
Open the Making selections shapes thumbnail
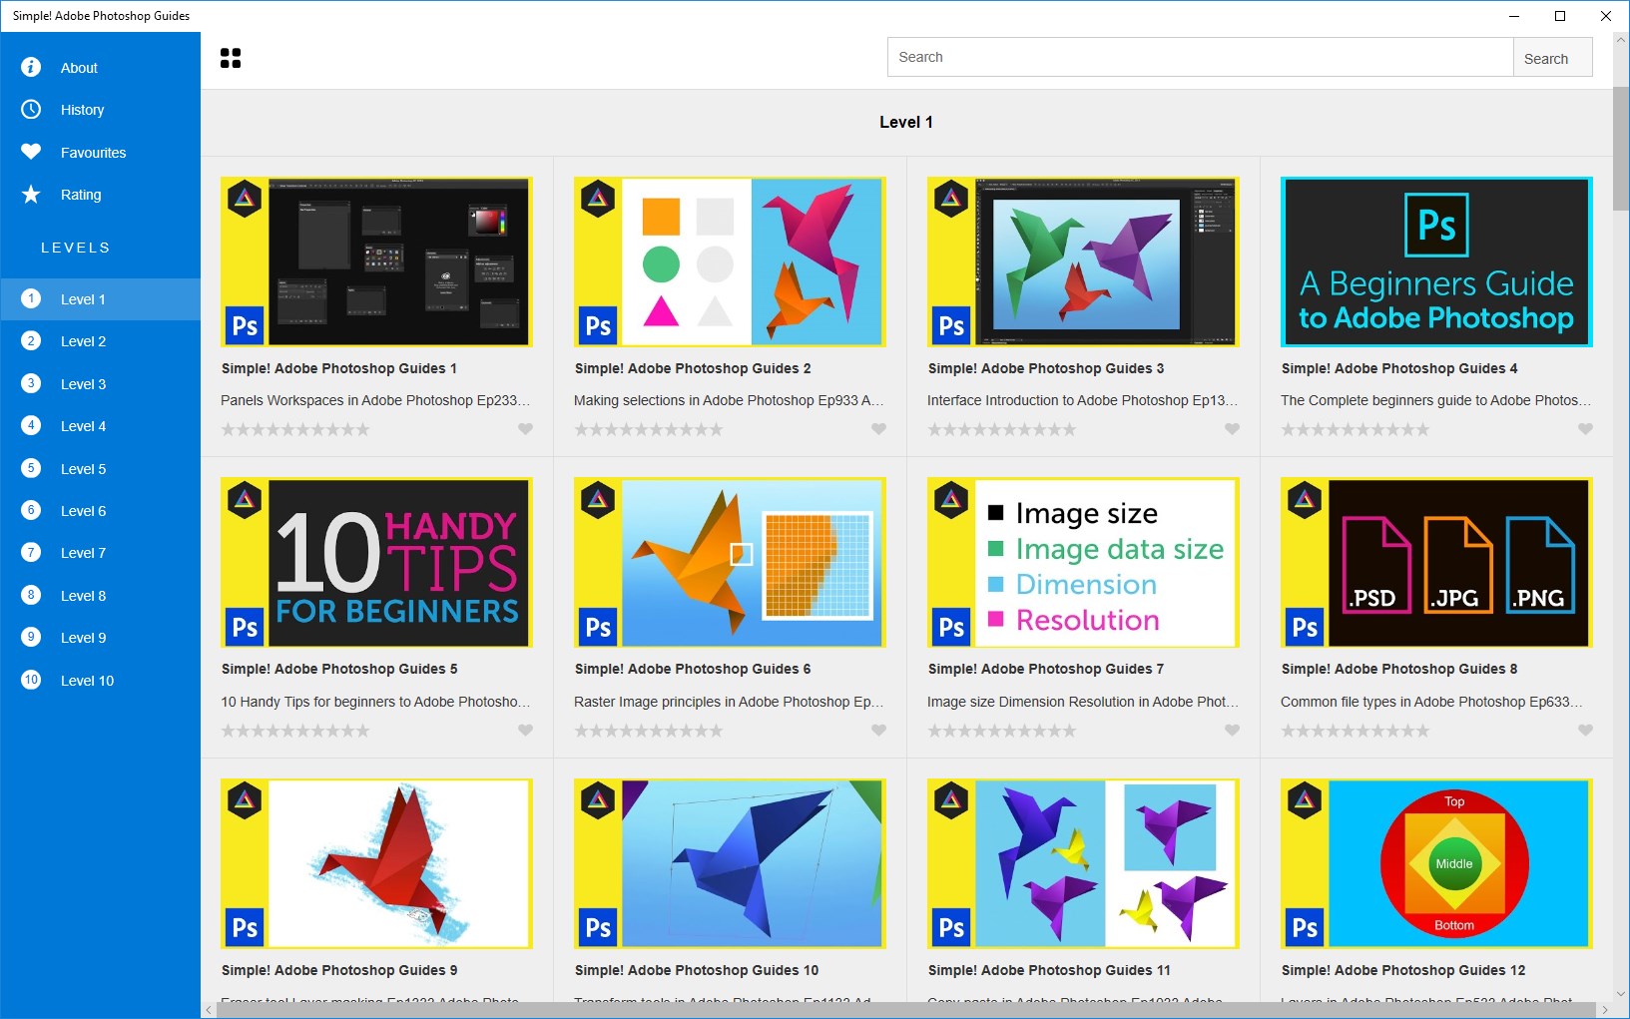[730, 261]
